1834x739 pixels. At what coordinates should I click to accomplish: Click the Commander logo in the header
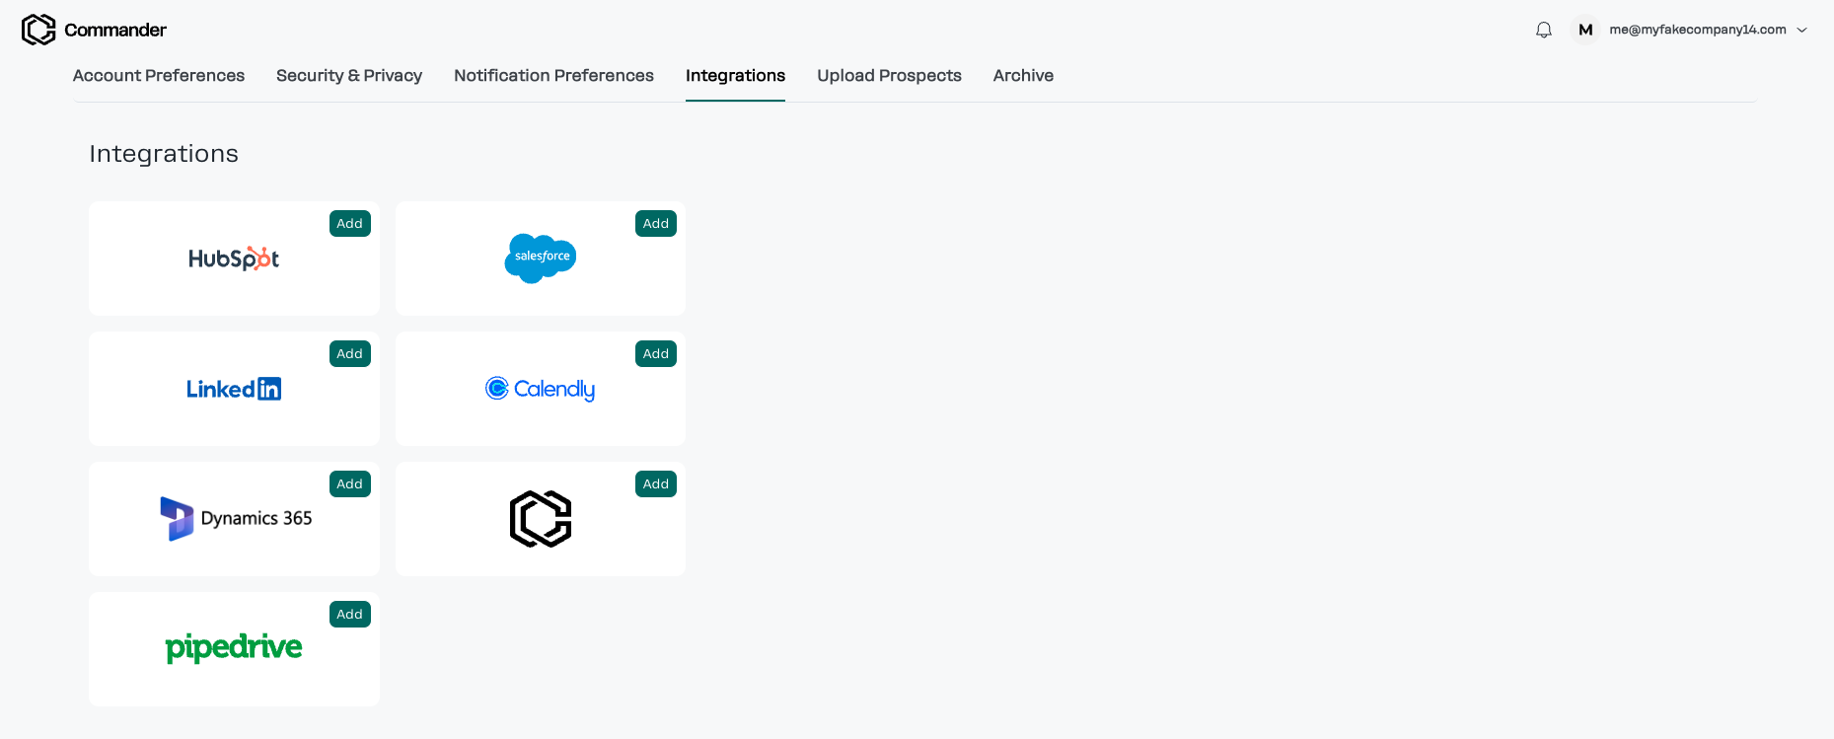tap(94, 29)
